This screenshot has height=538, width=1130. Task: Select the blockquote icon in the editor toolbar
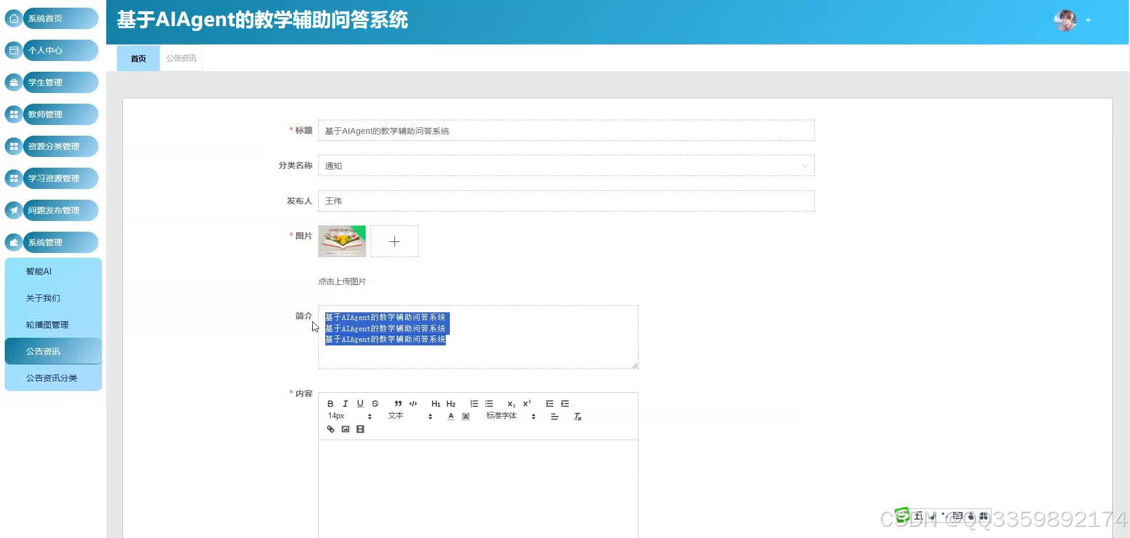(398, 404)
